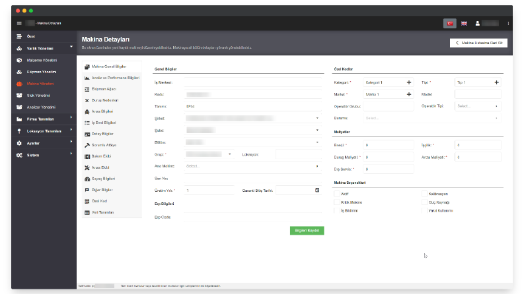Go to Stok Yönetimi in the sidebar

(x=44, y=96)
